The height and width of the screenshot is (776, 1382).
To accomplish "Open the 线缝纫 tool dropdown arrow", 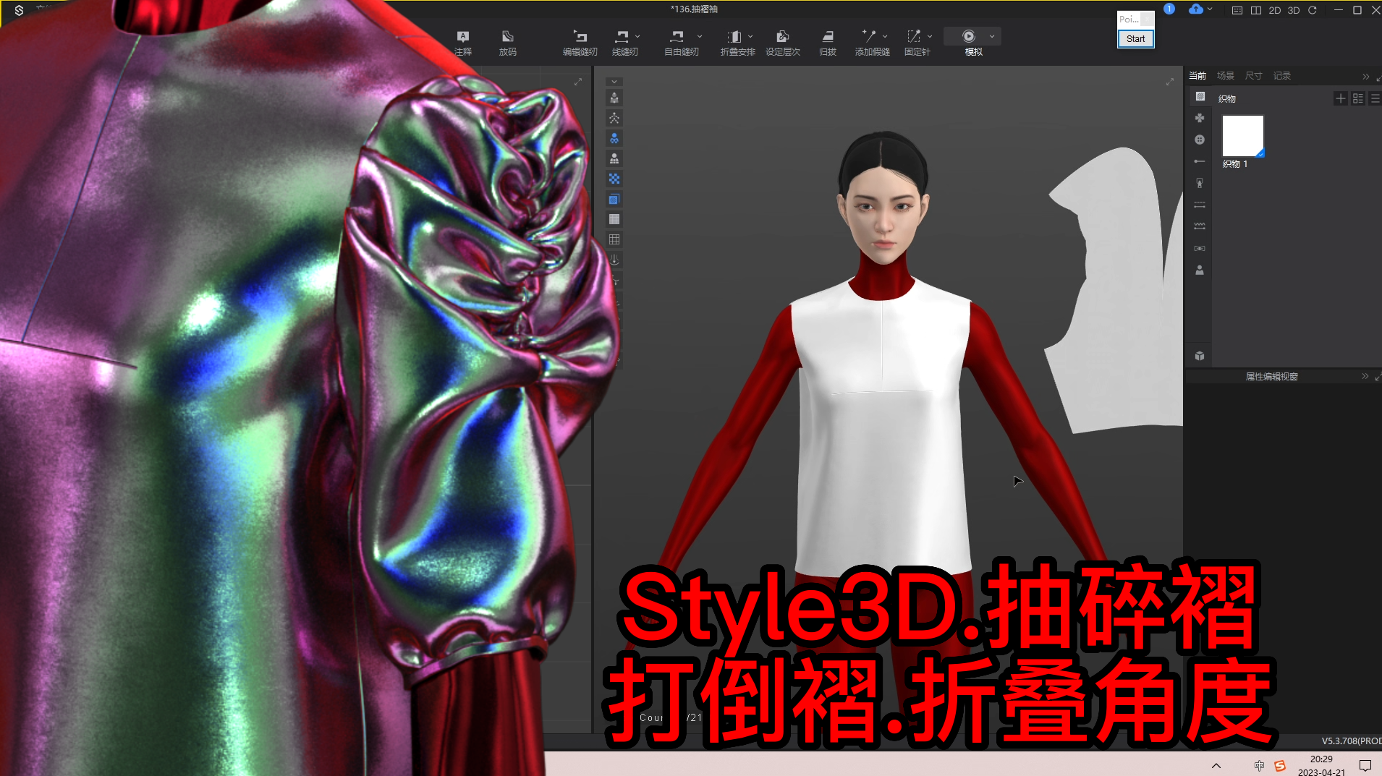I will click(x=637, y=36).
